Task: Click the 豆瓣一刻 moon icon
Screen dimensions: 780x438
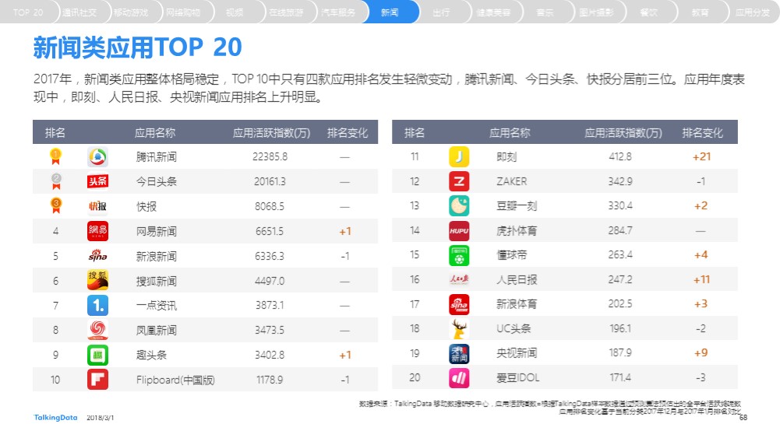Action: pyautogui.click(x=459, y=205)
